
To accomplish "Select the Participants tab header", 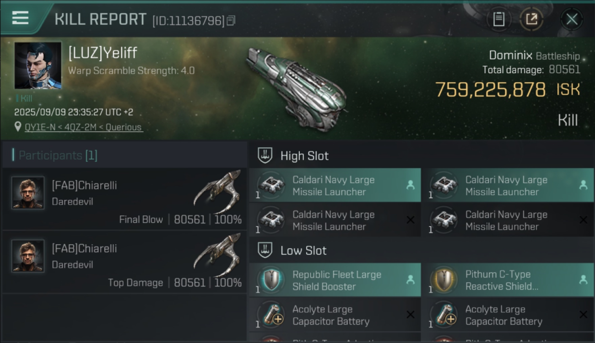I will (x=55, y=155).
